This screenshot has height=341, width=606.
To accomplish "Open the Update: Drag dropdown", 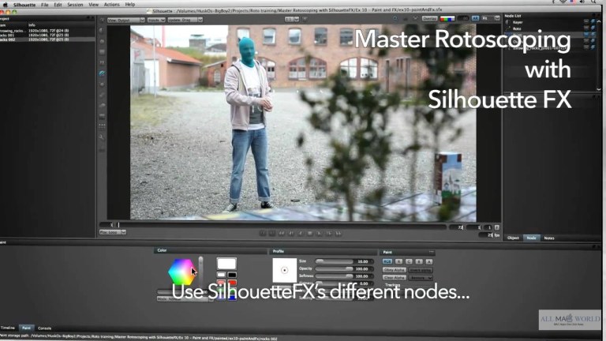I will point(185,20).
